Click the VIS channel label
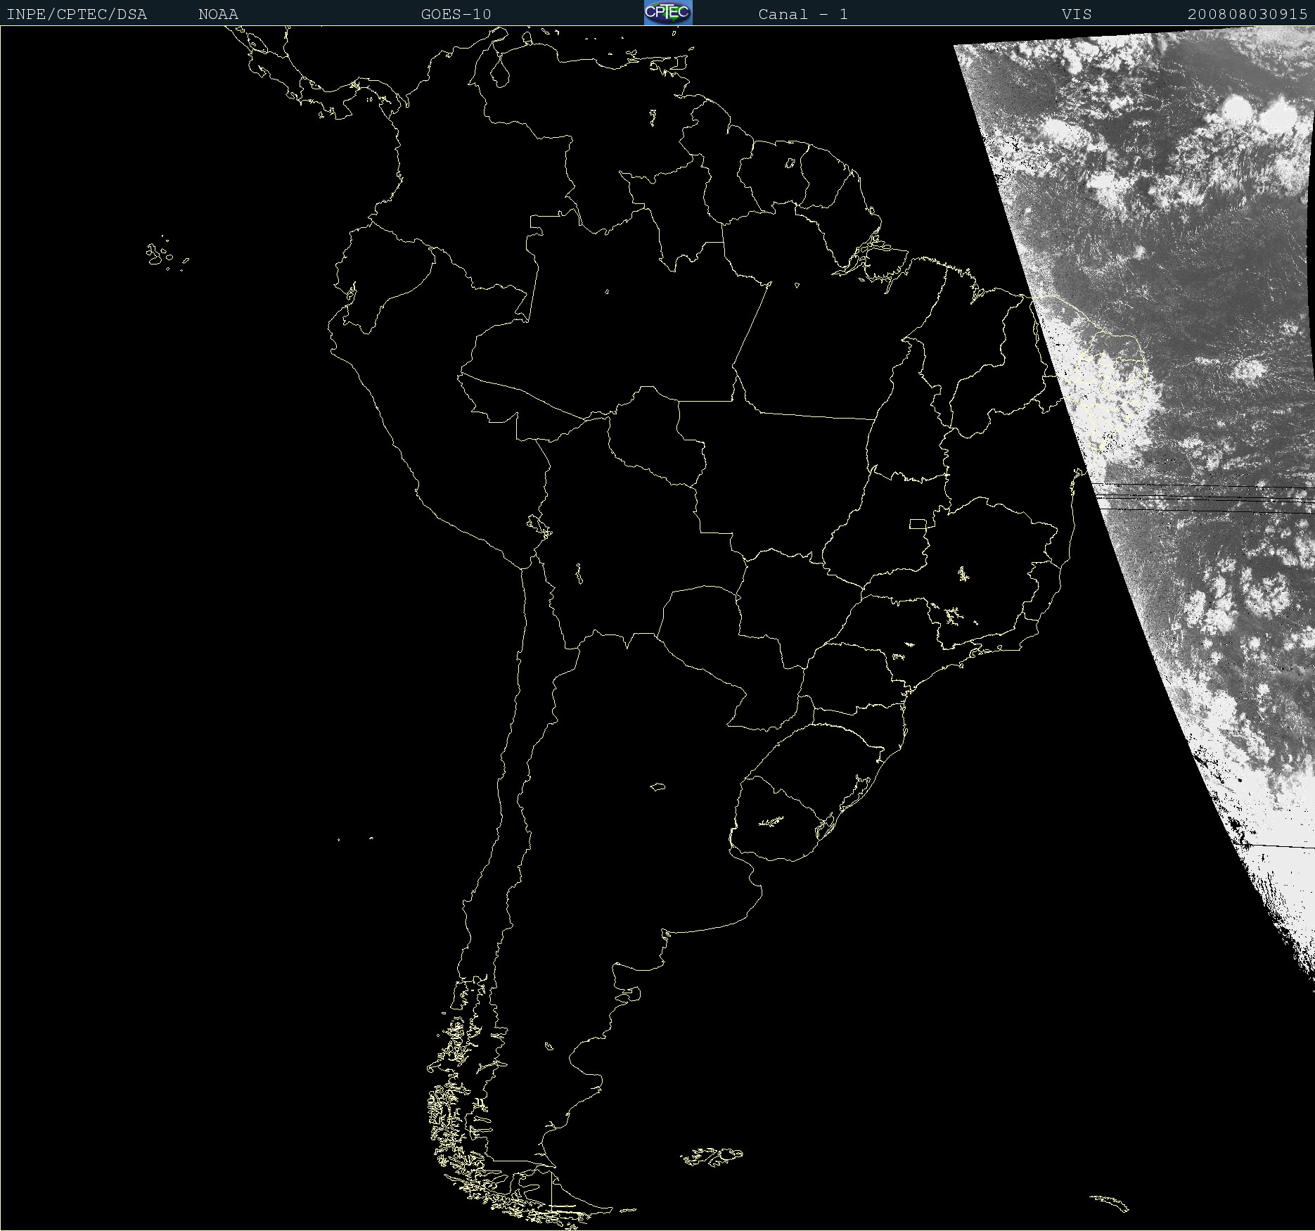This screenshot has width=1315, height=1231. tap(1077, 14)
